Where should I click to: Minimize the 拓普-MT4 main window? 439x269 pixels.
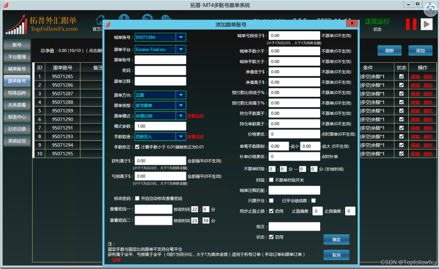click(x=408, y=4)
